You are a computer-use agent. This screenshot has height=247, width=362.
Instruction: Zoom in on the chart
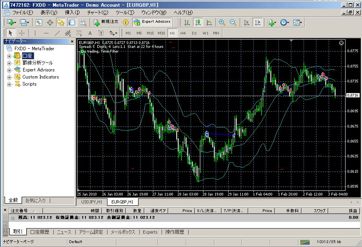(222, 22)
